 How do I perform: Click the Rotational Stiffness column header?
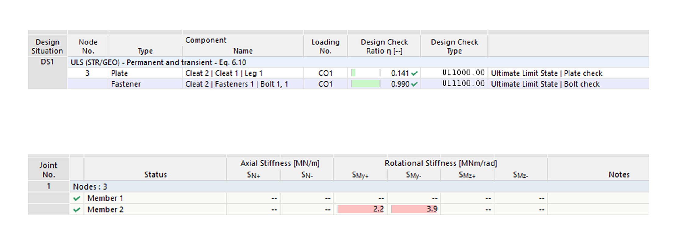coord(441,163)
